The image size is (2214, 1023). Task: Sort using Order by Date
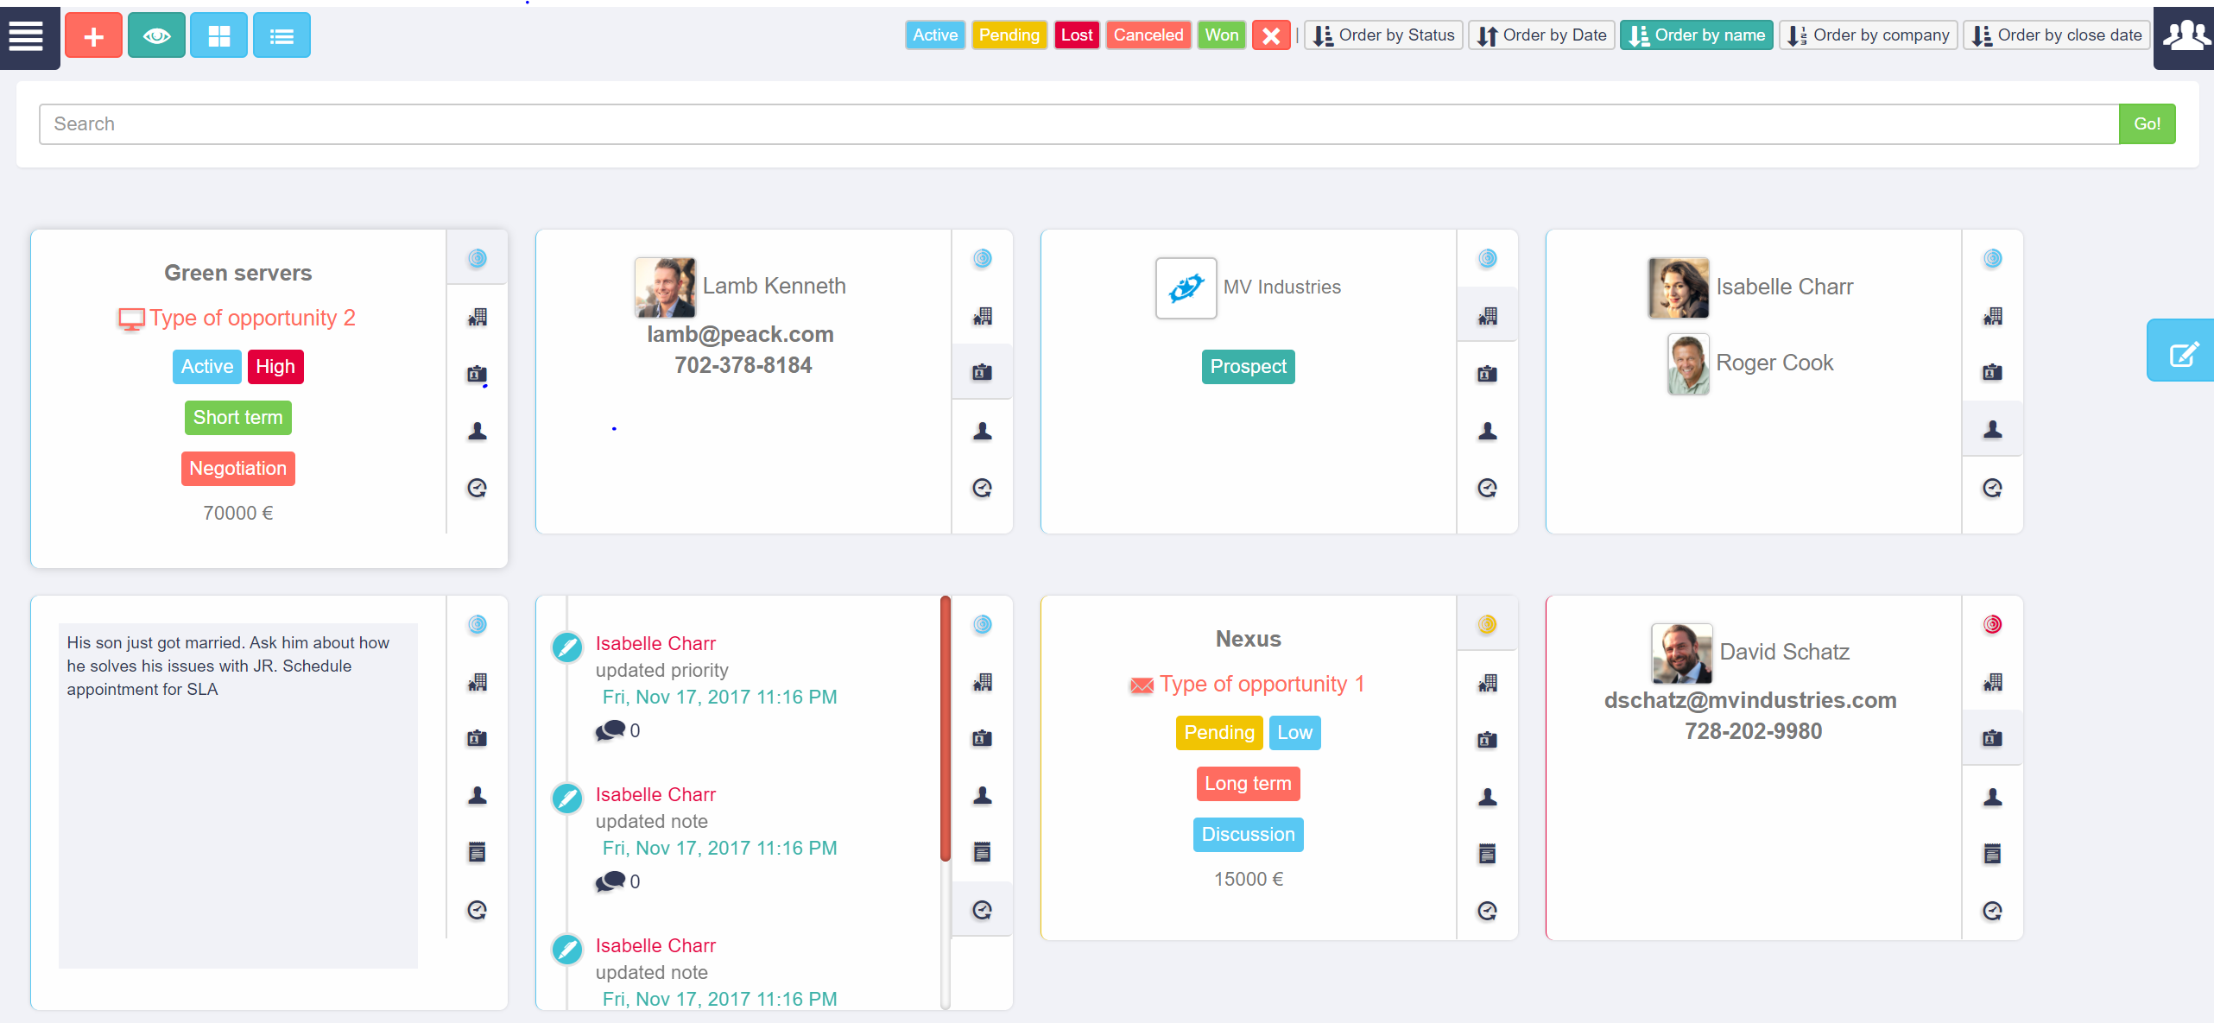(x=1542, y=35)
